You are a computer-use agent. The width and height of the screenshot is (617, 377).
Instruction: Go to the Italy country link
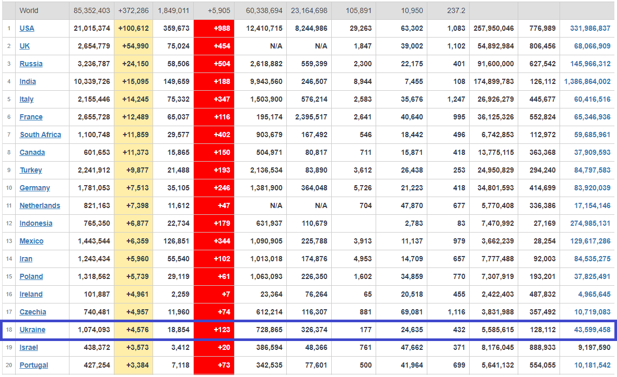pyautogui.click(x=26, y=99)
